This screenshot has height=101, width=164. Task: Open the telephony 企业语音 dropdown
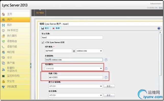(x=74, y=69)
